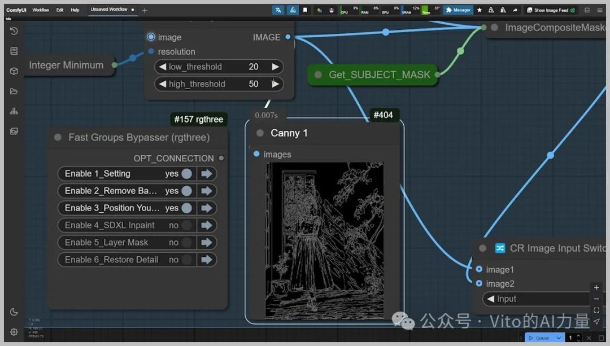Decrease low_threshold with left arrow
The image size is (610, 346).
coord(163,67)
